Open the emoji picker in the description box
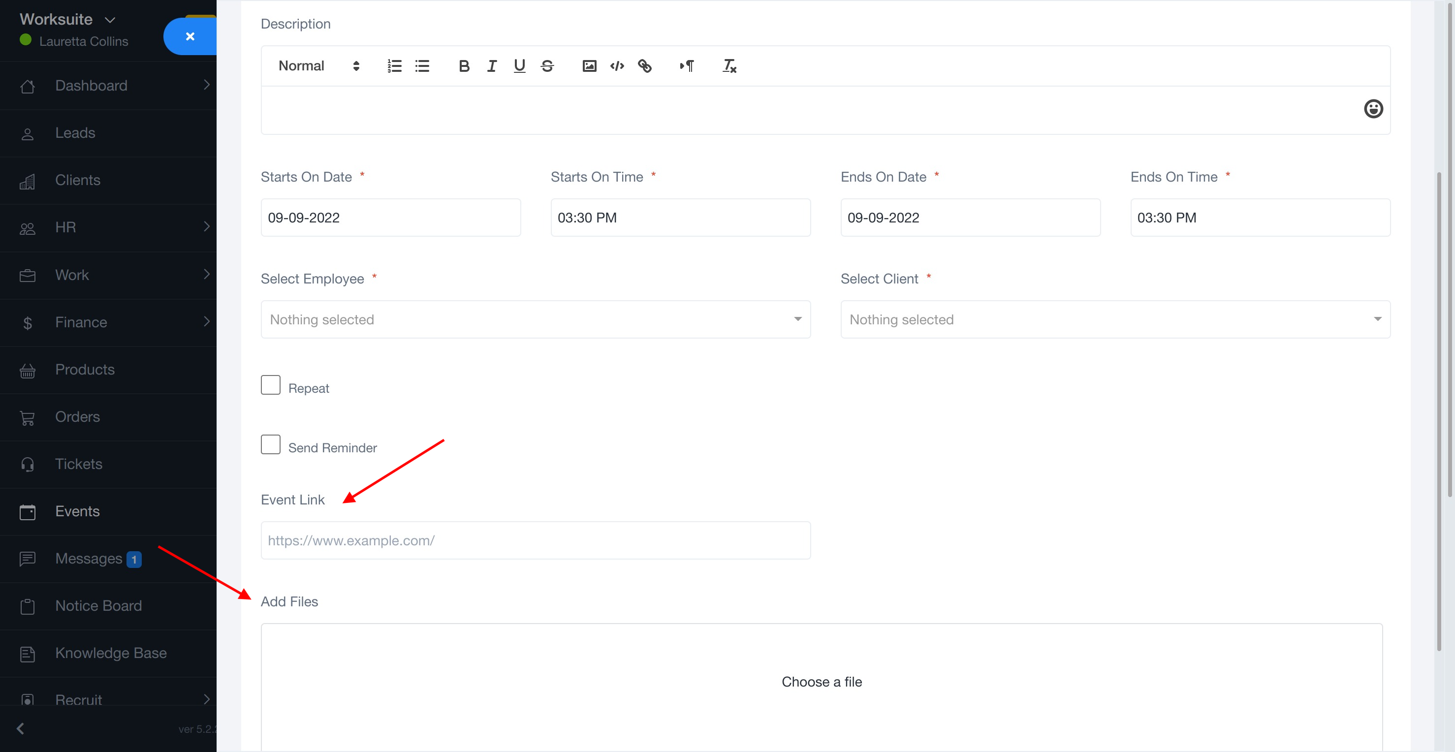Image resolution: width=1455 pixels, height=752 pixels. click(x=1373, y=108)
